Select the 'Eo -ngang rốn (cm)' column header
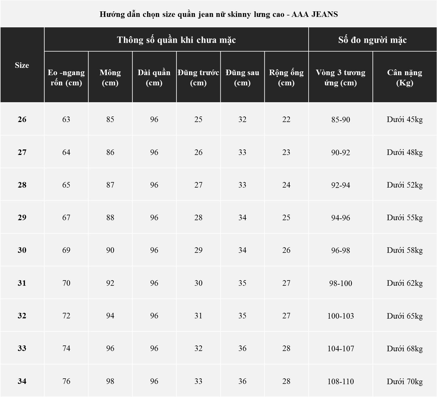Image resolution: width=437 pixels, height=397 pixels. tap(66, 77)
